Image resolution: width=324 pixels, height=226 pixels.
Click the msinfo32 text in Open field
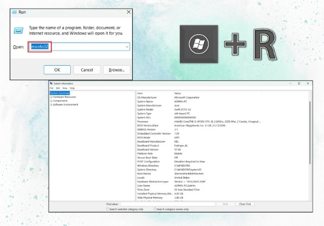coord(39,47)
